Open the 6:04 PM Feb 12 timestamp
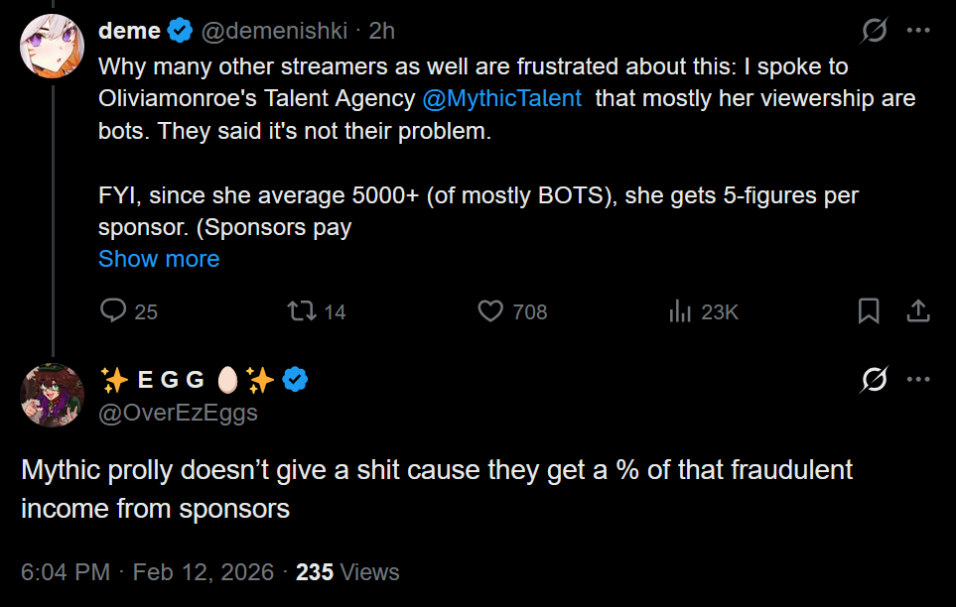Viewport: 956px width, 607px height. pyautogui.click(x=146, y=572)
